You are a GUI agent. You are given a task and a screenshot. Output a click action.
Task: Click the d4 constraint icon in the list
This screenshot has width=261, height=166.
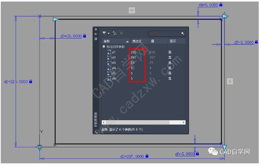pos(109,68)
